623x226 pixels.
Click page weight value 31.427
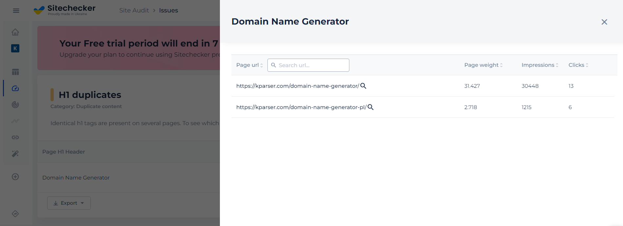click(472, 86)
